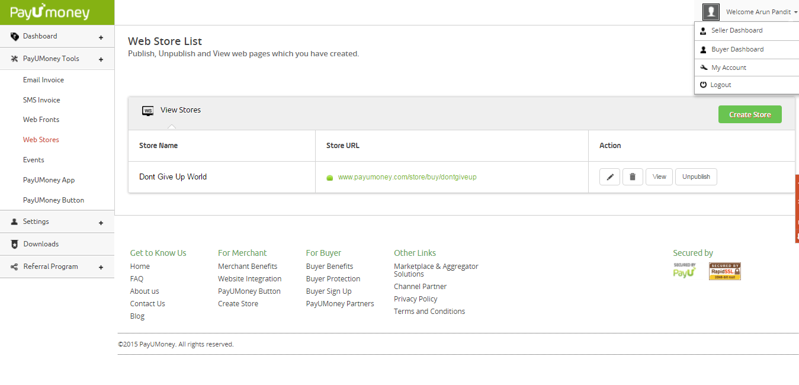Delete Dont Give Up World store (trash)
The image size is (799, 385).
pyautogui.click(x=633, y=177)
